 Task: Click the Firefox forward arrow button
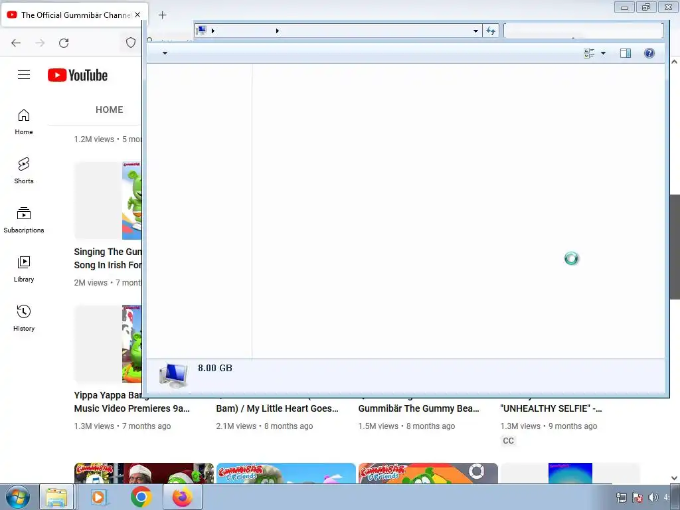(40, 43)
